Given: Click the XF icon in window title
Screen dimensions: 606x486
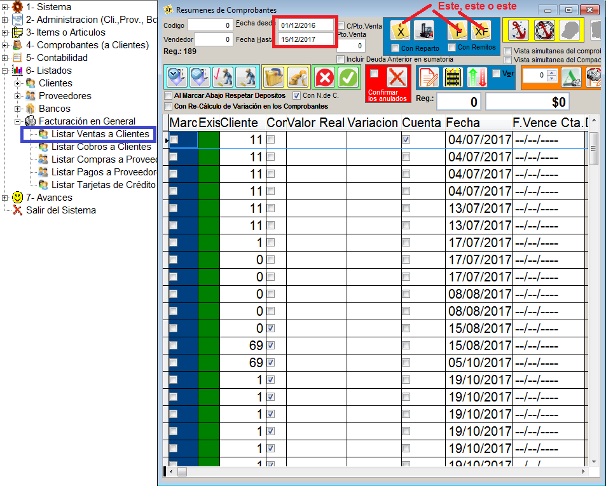Looking at the screenshot, I should [x=169, y=10].
